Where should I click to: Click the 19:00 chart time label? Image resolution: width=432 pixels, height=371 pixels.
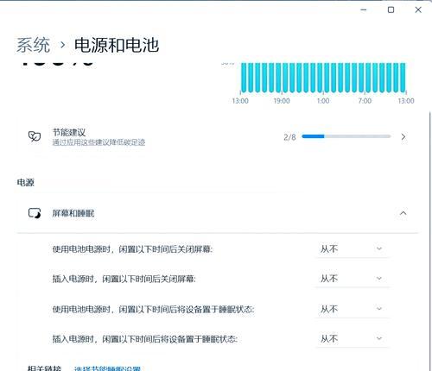(282, 101)
